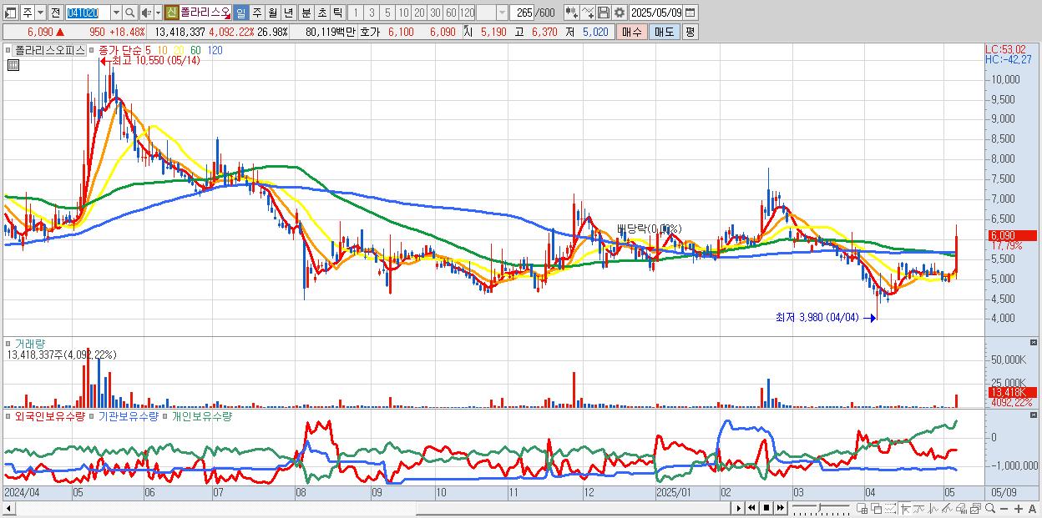
Task: Adjust the chart zoom slider handle
Action: click(819, 508)
